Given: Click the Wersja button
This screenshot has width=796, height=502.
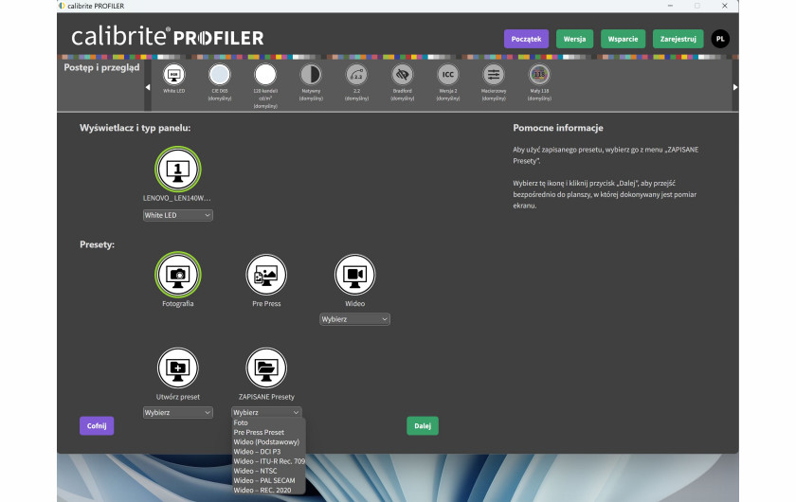Looking at the screenshot, I should point(574,39).
